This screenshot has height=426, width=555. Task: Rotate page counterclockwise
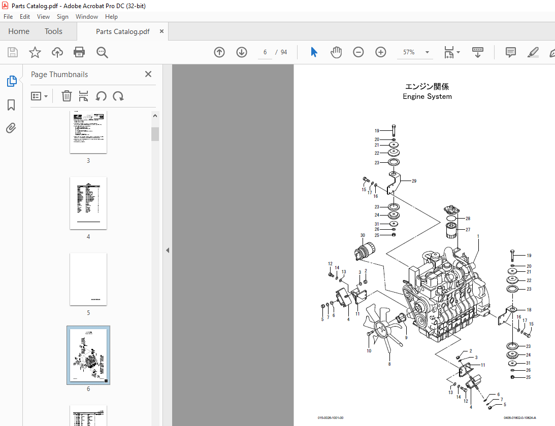[x=101, y=96]
